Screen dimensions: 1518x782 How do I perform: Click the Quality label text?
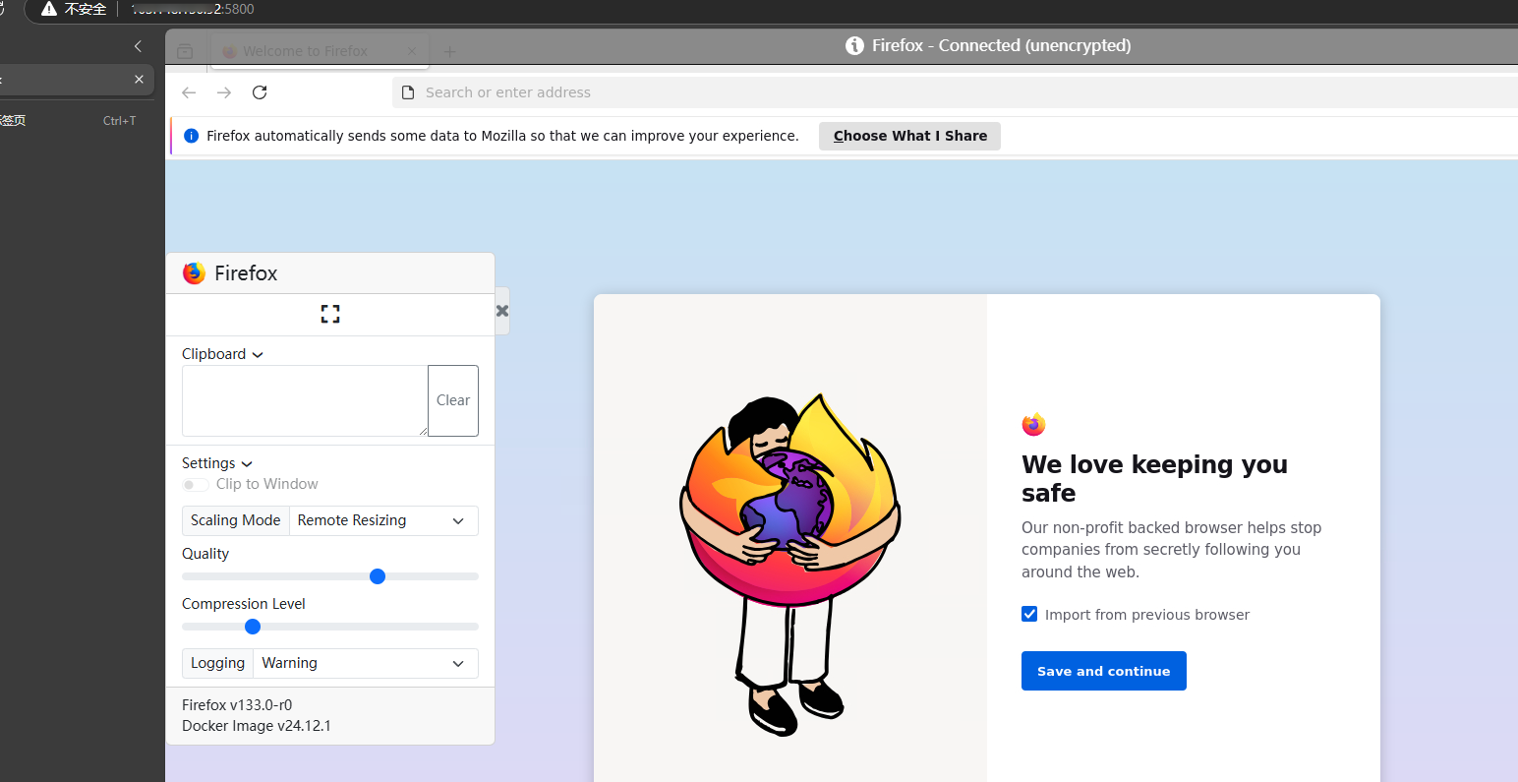(x=205, y=554)
